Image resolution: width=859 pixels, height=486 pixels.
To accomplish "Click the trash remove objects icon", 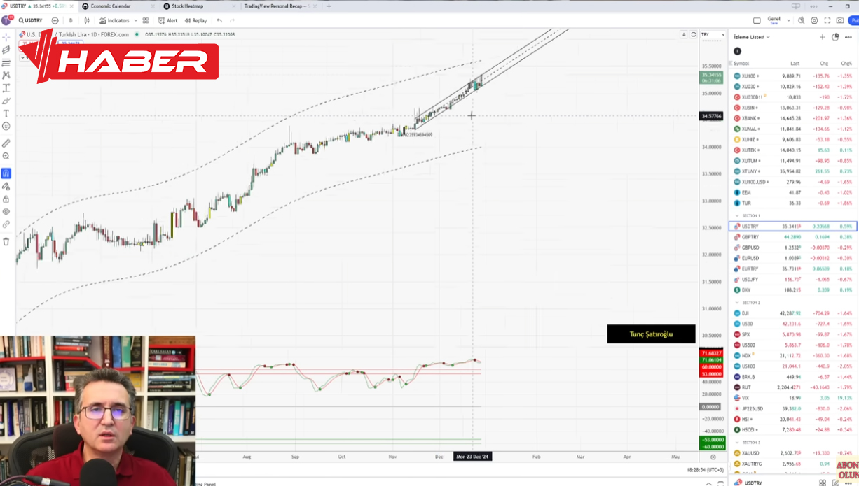I will [x=6, y=241].
